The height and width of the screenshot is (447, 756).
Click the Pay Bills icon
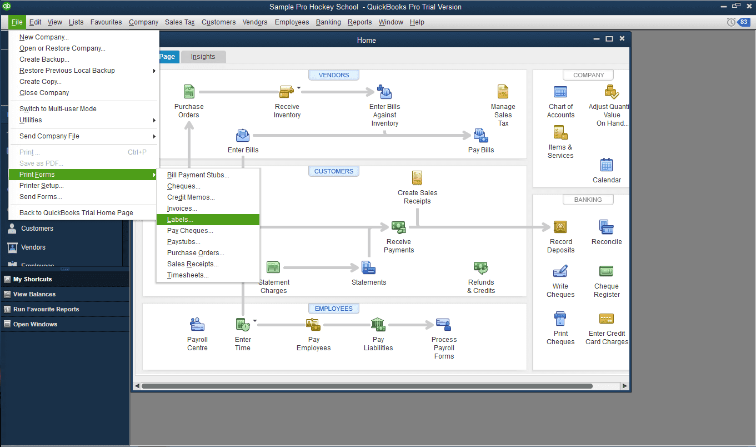pyautogui.click(x=480, y=136)
